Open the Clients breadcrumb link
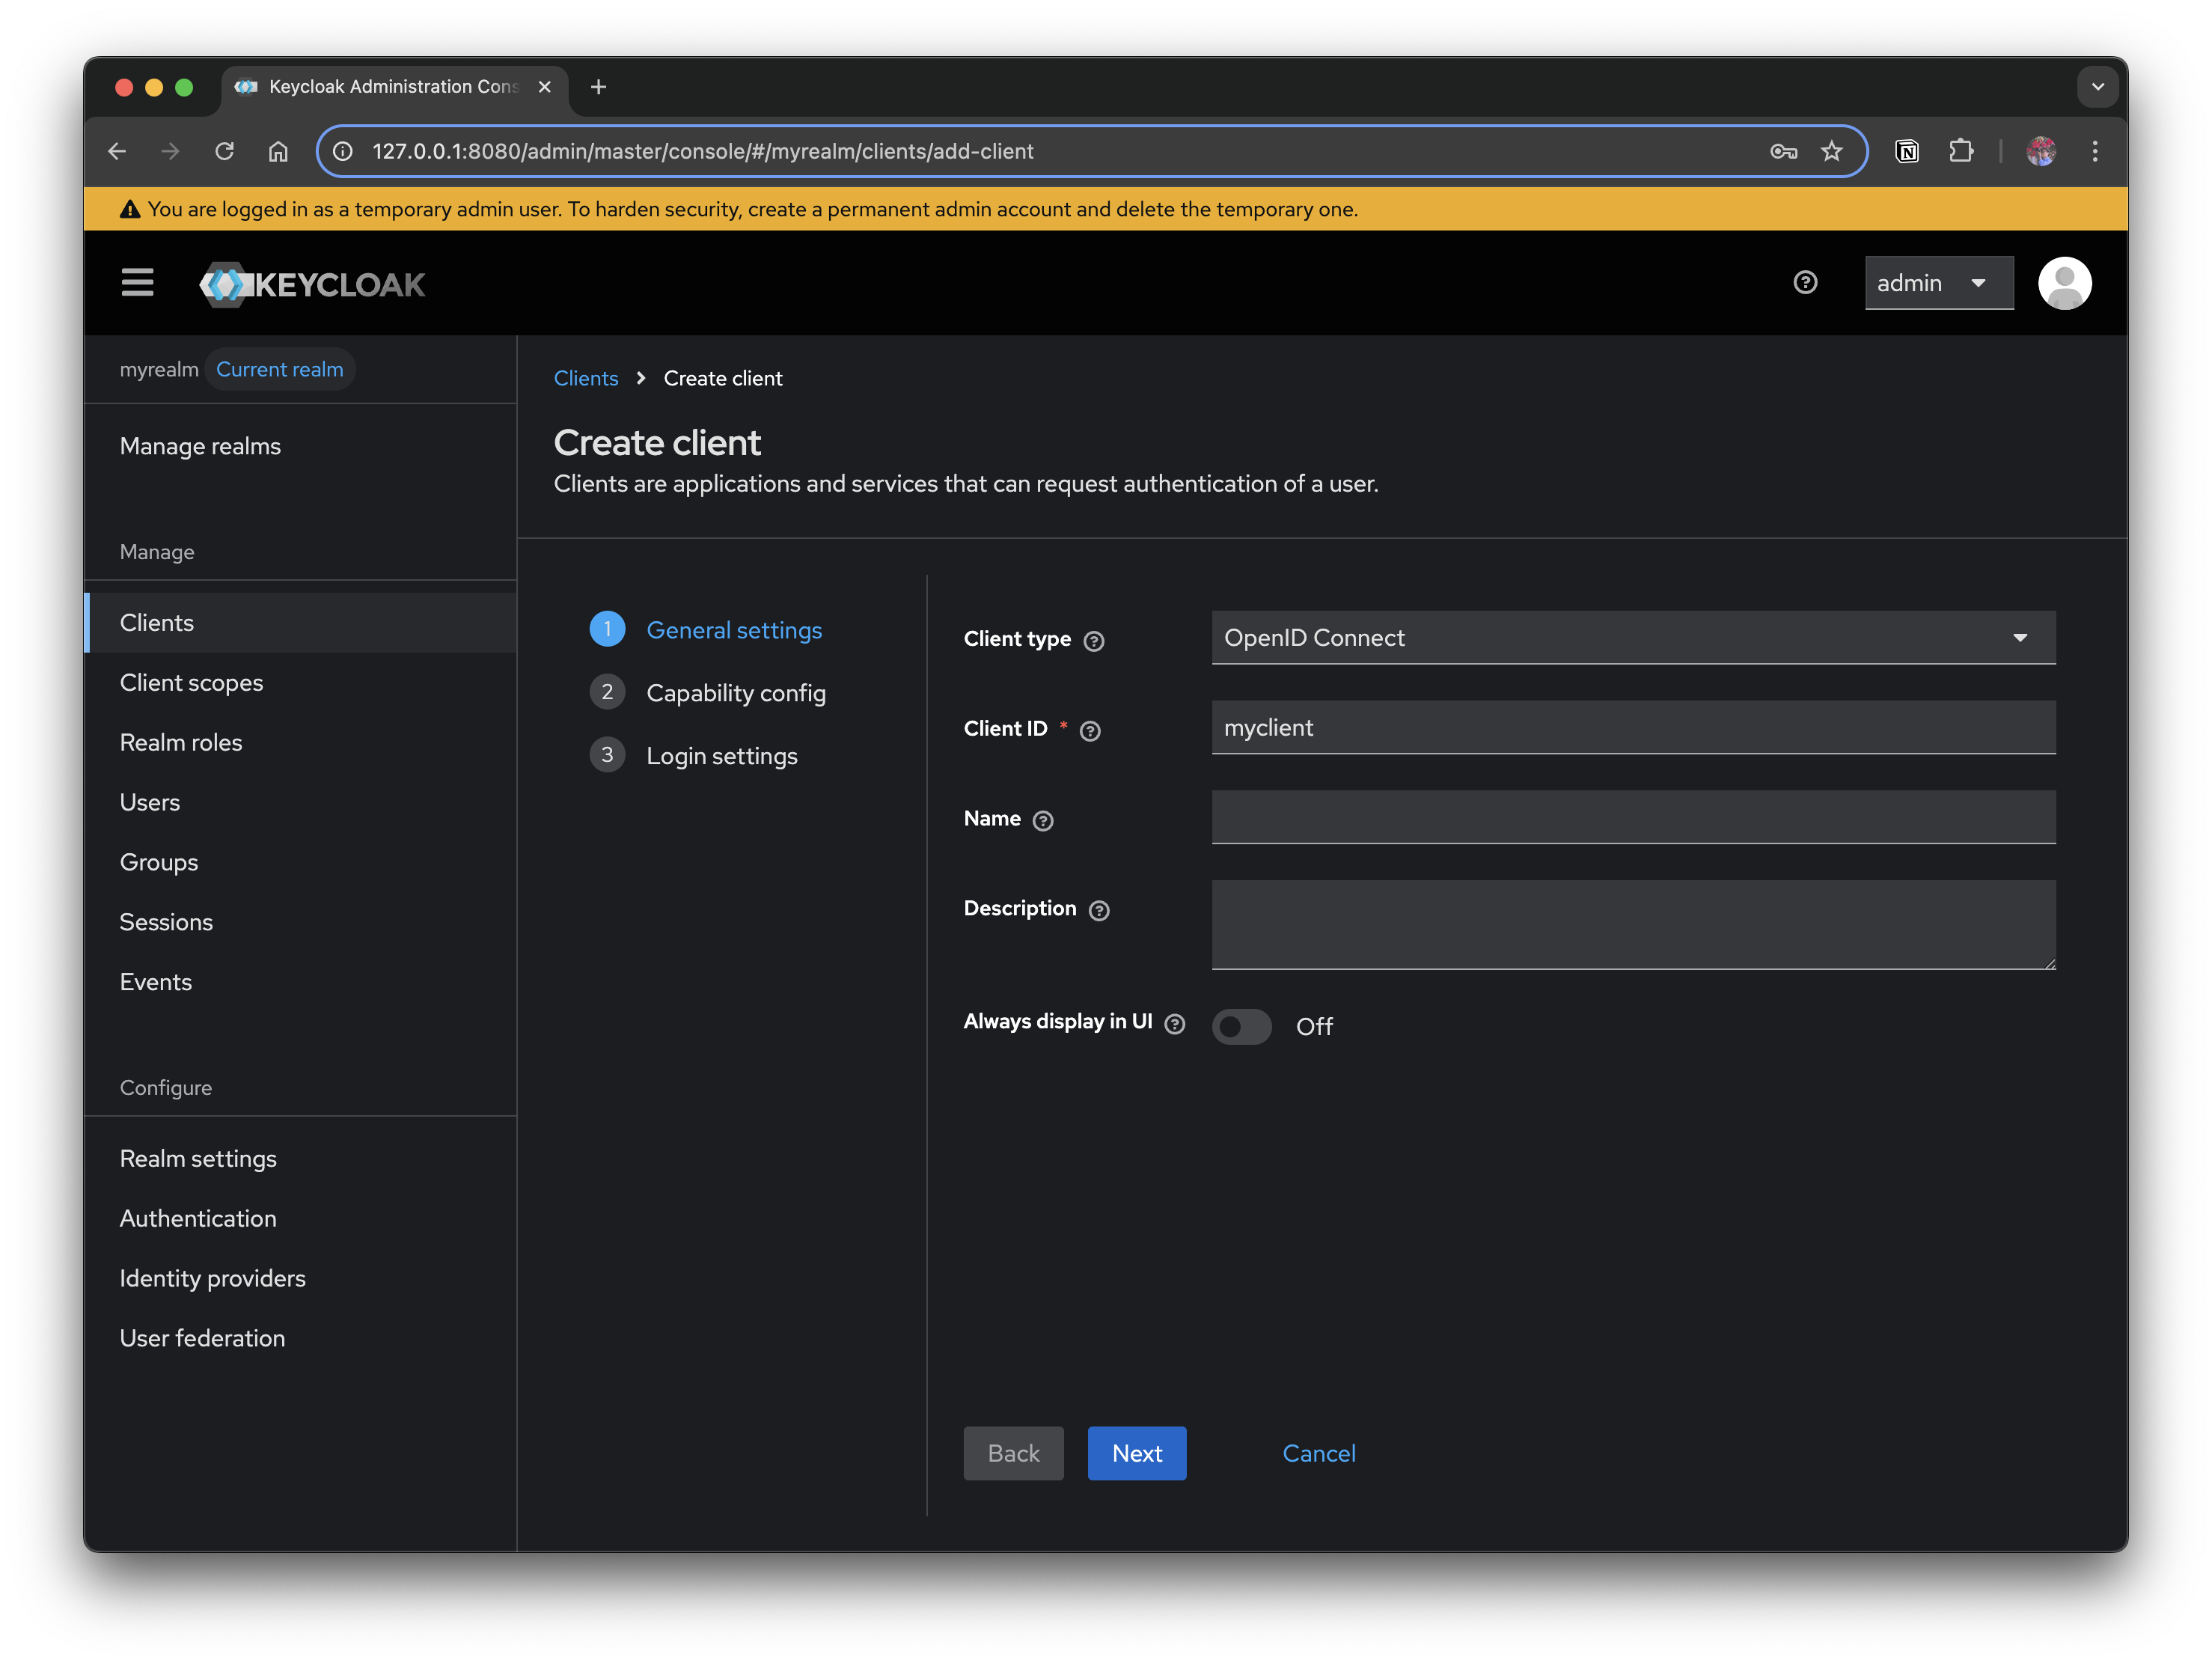Image resolution: width=2212 pixels, height=1663 pixels. coord(585,378)
